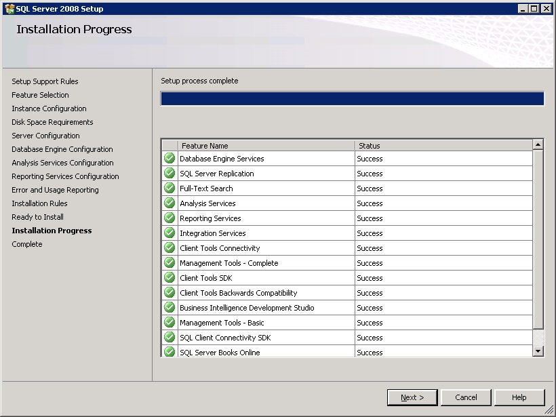Click the check icon beside Client Tools SDK
Screen dimensions: 556x417
click(x=170, y=277)
